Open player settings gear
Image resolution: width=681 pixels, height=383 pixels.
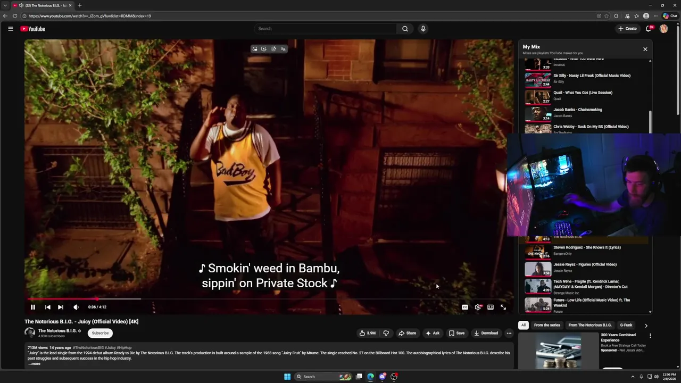click(x=478, y=307)
